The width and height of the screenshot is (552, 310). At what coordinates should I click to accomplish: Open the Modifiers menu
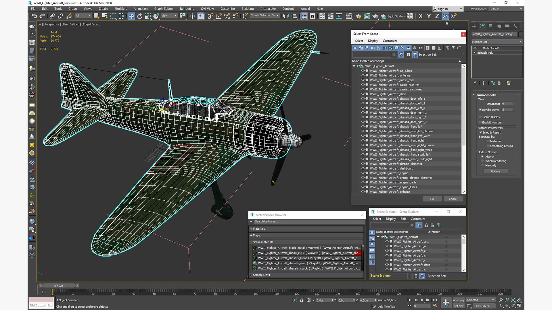(121, 9)
